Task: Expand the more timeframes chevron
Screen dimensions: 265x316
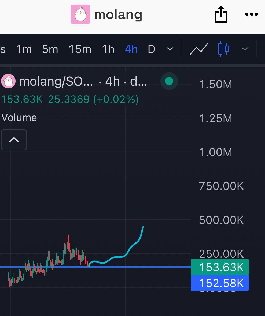Action: click(170, 49)
